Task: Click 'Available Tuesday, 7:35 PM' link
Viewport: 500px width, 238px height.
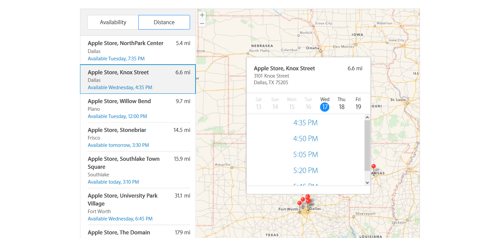Action: point(116,59)
